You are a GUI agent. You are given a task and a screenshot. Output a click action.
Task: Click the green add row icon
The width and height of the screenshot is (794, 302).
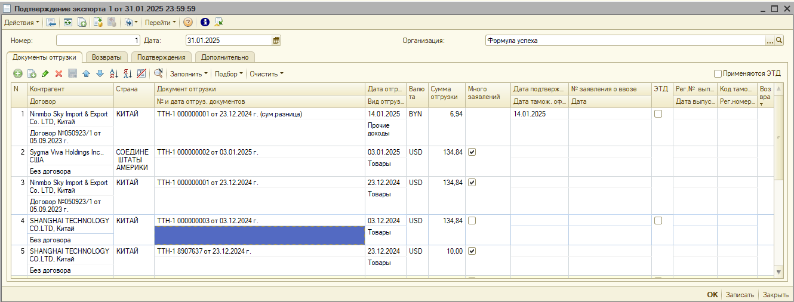(x=18, y=73)
